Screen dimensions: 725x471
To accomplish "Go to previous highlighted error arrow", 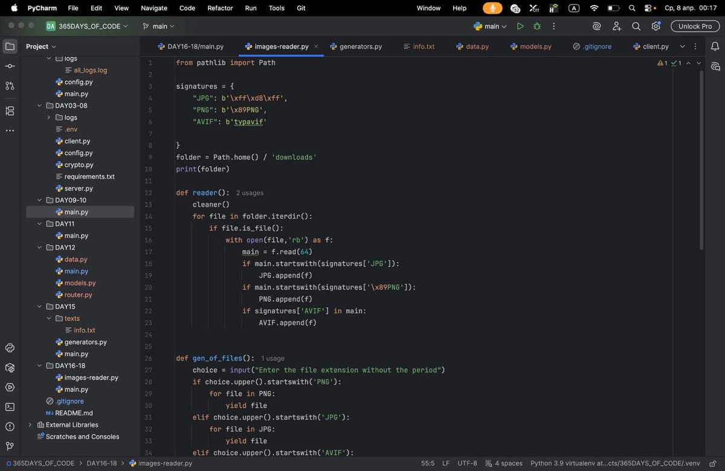I will click(688, 63).
